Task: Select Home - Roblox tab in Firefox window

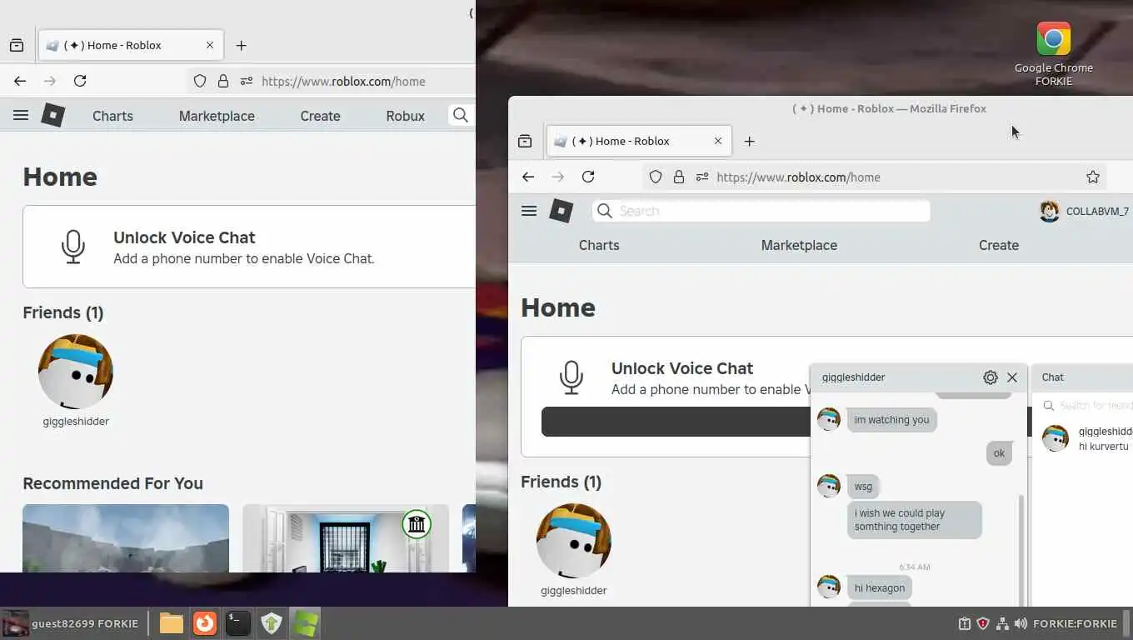Action: coord(639,141)
